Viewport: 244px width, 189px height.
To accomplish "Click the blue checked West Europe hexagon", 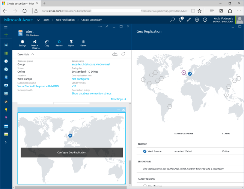I will [x=190, y=74].
